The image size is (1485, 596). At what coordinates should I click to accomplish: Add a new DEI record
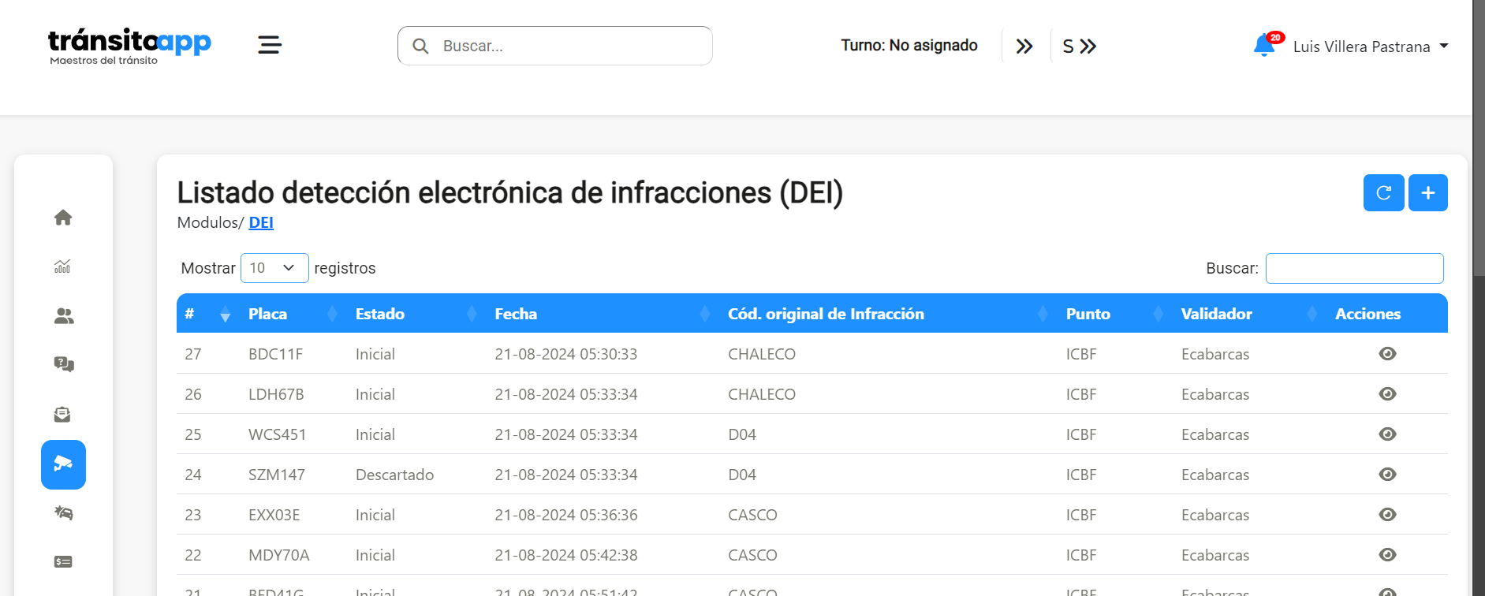[x=1428, y=192]
